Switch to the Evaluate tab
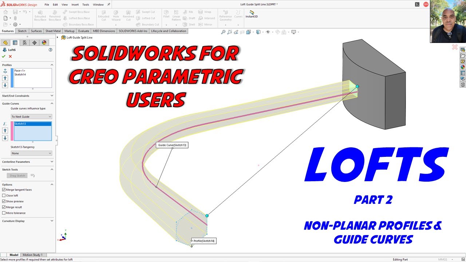This screenshot has width=466, height=262. tap(84, 31)
